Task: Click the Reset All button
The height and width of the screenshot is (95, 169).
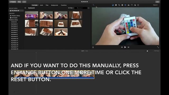Action: point(155,5)
